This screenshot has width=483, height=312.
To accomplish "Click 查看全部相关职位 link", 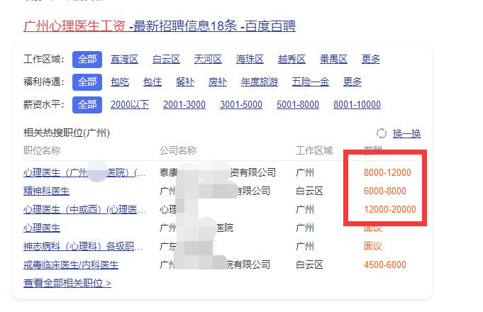I will tap(67, 283).
